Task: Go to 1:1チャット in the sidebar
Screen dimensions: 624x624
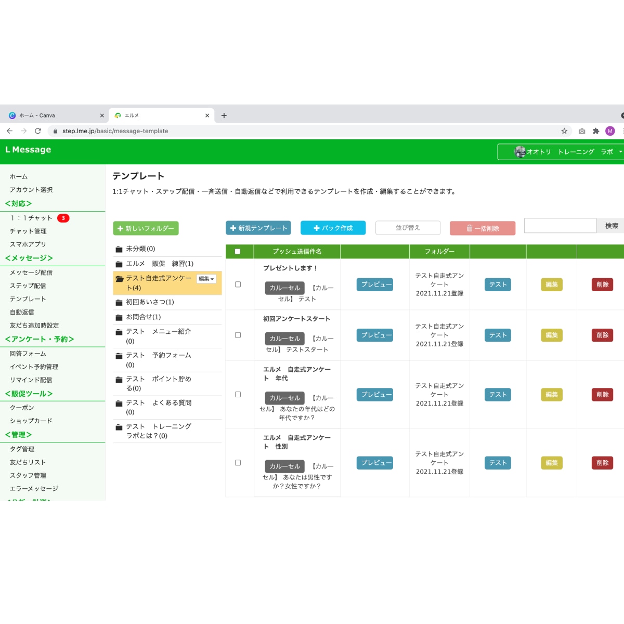Action: click(x=31, y=218)
